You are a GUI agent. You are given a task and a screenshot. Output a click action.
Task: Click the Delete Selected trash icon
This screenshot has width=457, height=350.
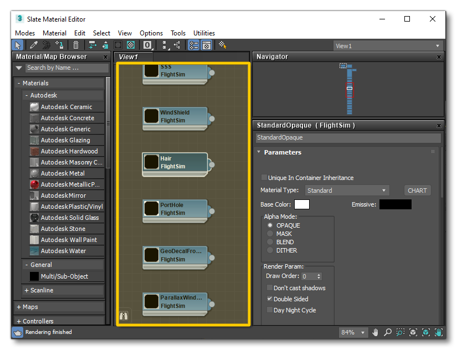76,45
